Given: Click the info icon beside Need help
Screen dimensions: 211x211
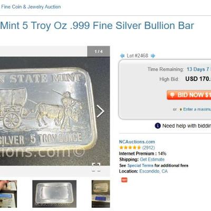Looking at the screenshot, I should tap(158, 126).
